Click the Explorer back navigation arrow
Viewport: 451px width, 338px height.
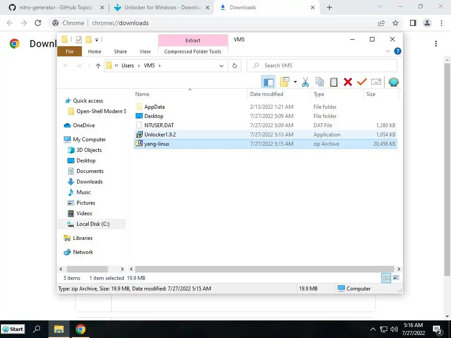[66, 66]
